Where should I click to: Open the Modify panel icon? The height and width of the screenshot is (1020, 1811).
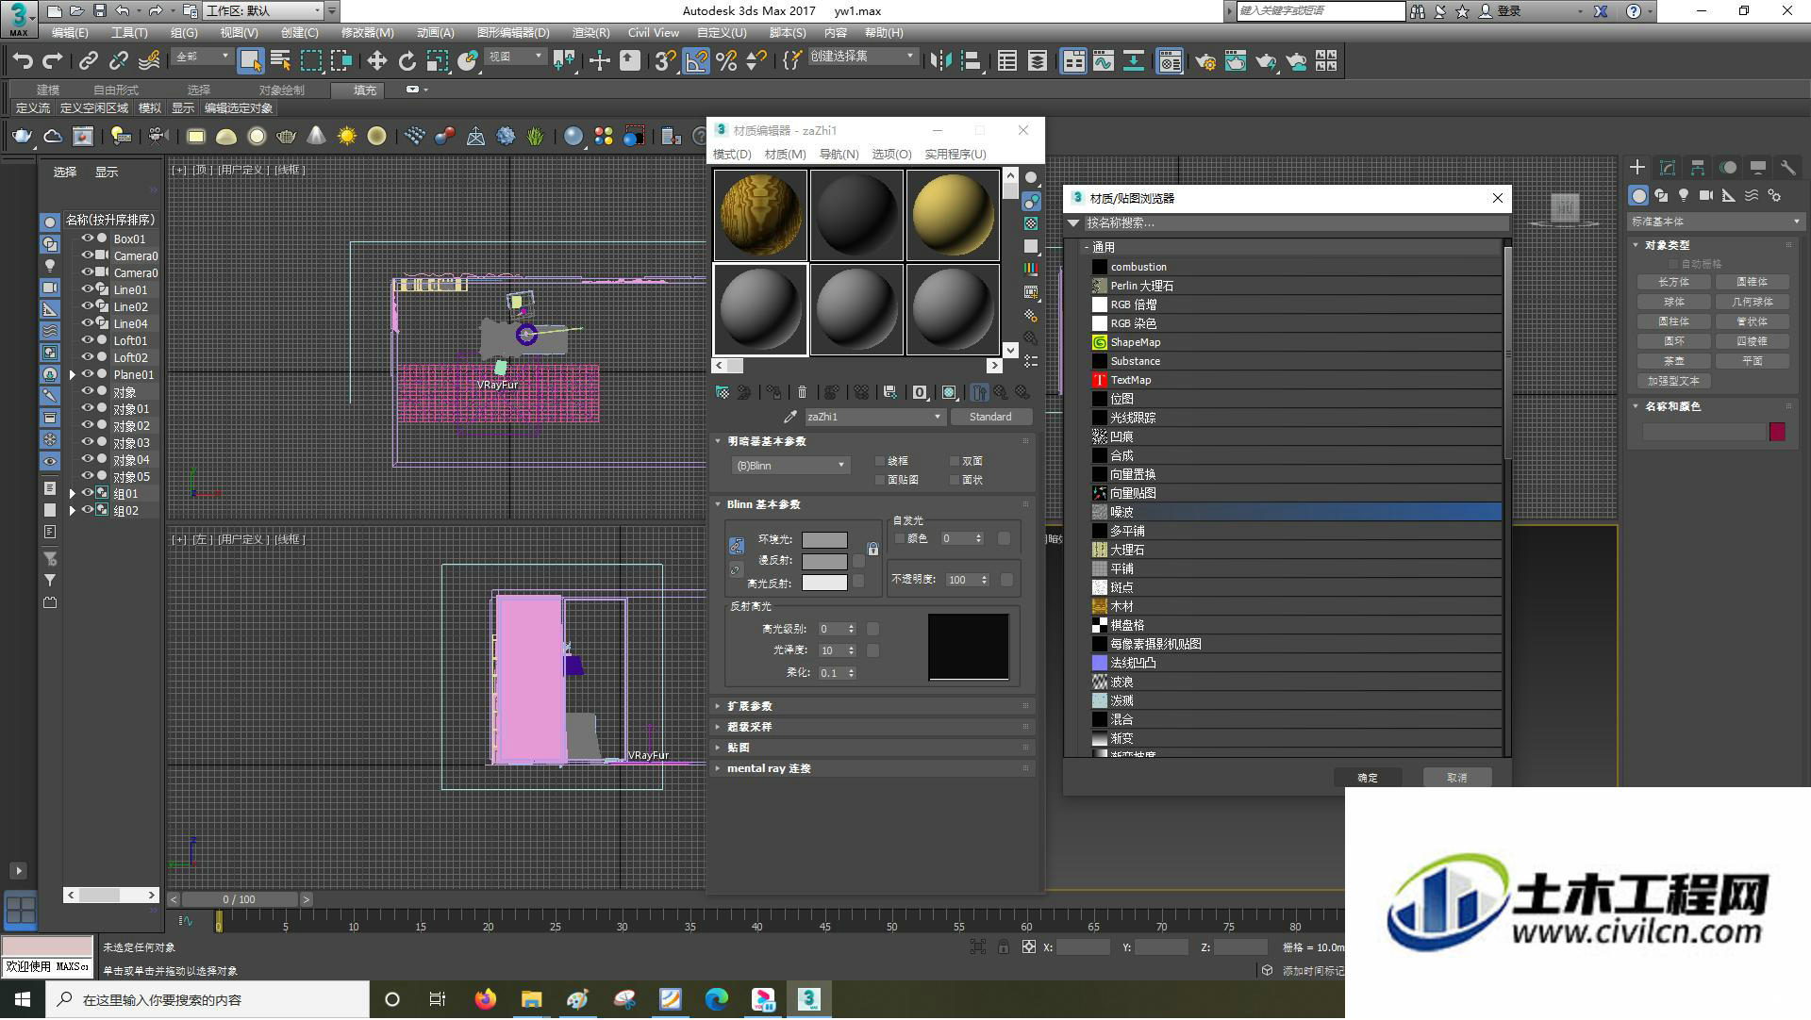click(x=1668, y=168)
